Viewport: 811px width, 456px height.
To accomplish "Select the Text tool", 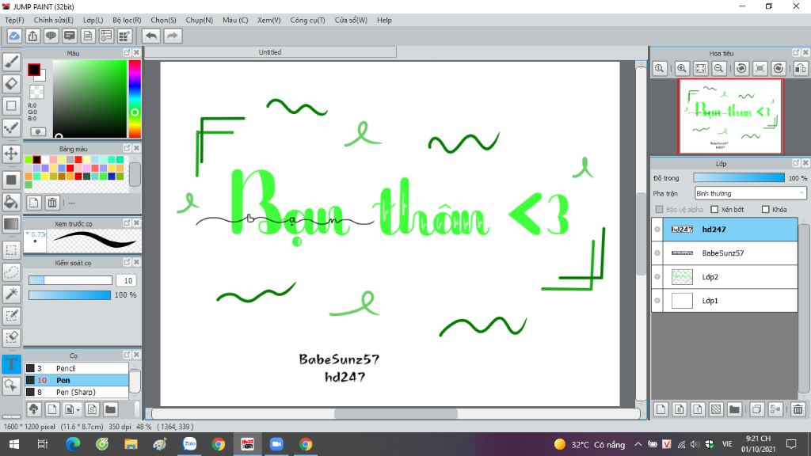I will 11,364.
